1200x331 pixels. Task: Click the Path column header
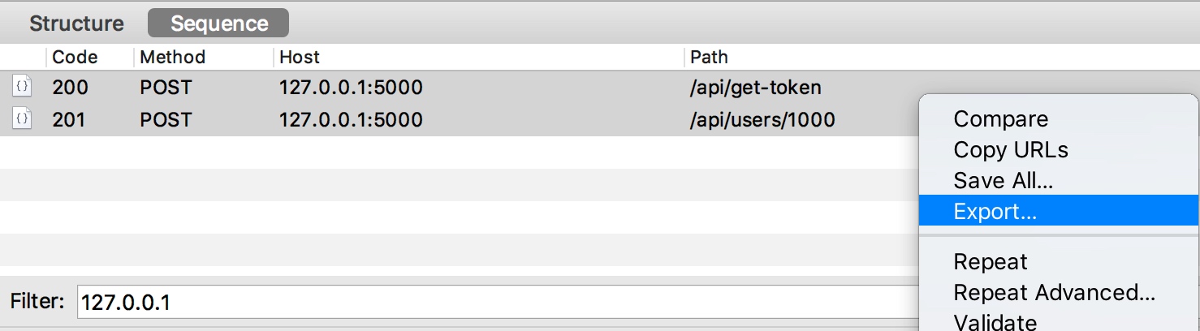[709, 57]
